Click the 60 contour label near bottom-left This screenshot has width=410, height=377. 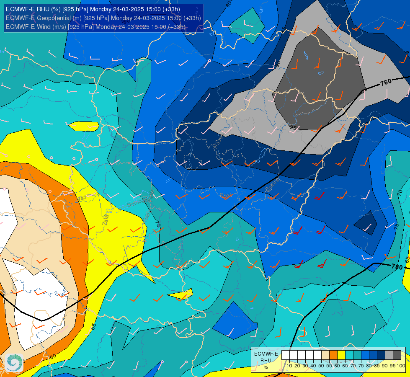(x=53, y=357)
